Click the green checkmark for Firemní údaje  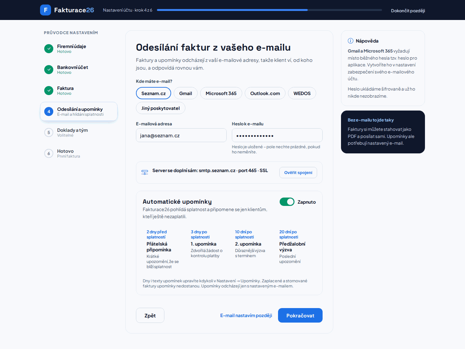click(x=49, y=49)
